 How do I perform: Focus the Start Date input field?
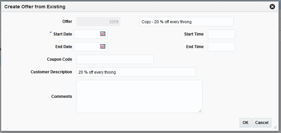[x=87, y=34]
